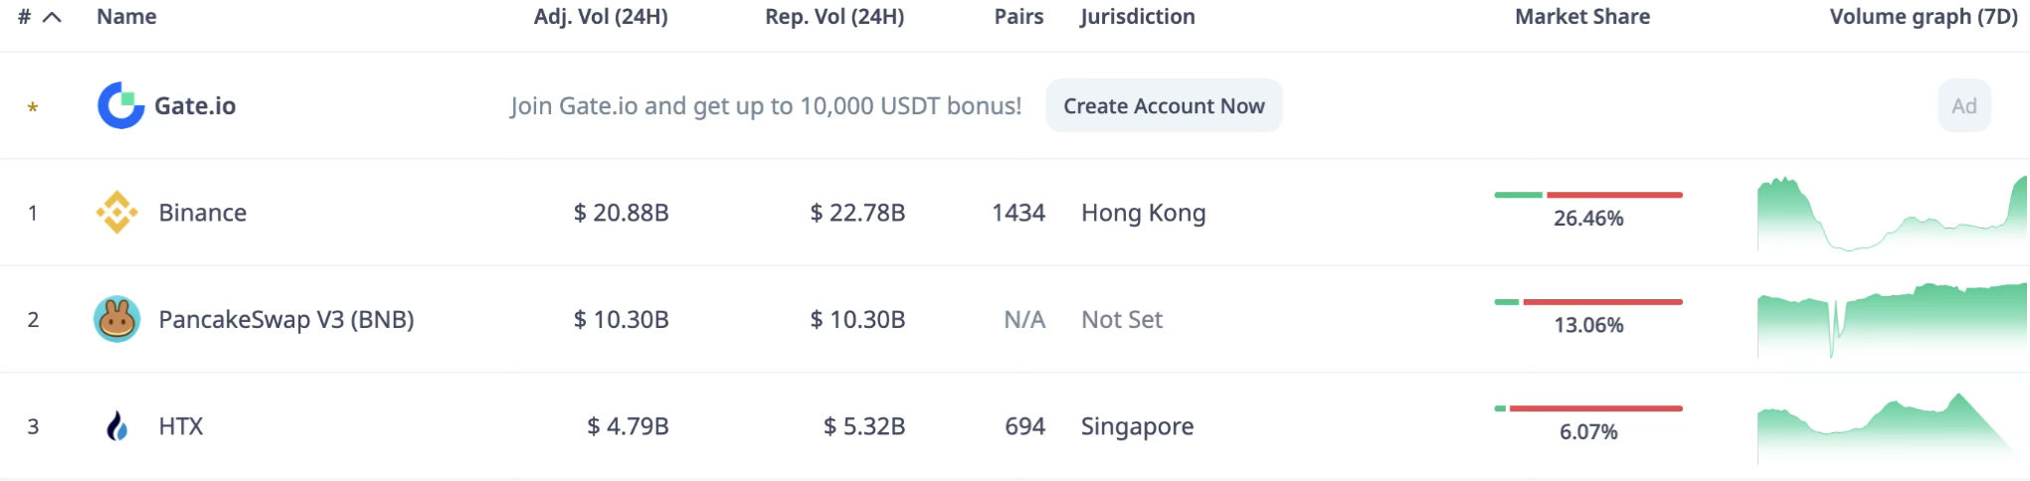Sort by Jurisdiction column header
The height and width of the screenshot is (481, 2030).
click(x=1138, y=17)
